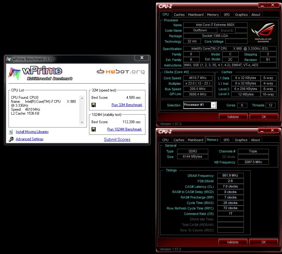The height and width of the screenshot is (254, 282).
Task: Open the Advanced Settings link
Action: 30,139
